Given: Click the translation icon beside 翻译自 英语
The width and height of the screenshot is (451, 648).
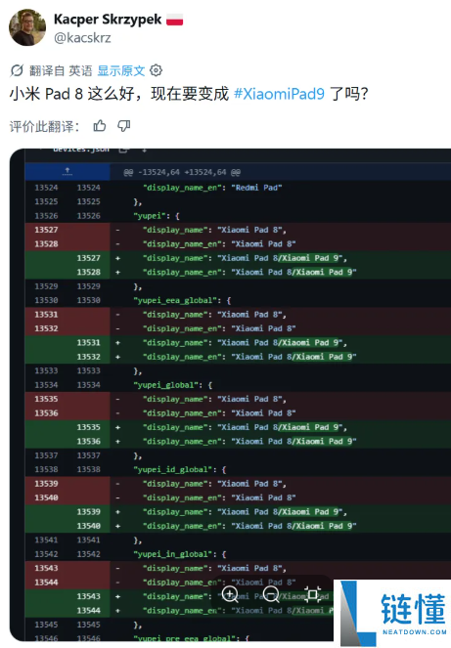Looking at the screenshot, I should 17,70.
